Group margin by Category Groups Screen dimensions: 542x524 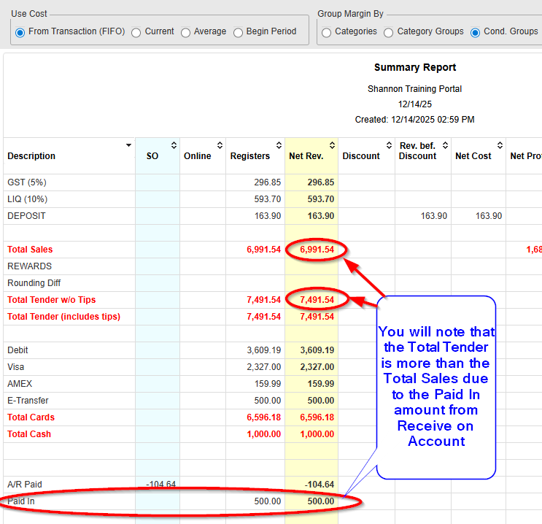pos(389,33)
